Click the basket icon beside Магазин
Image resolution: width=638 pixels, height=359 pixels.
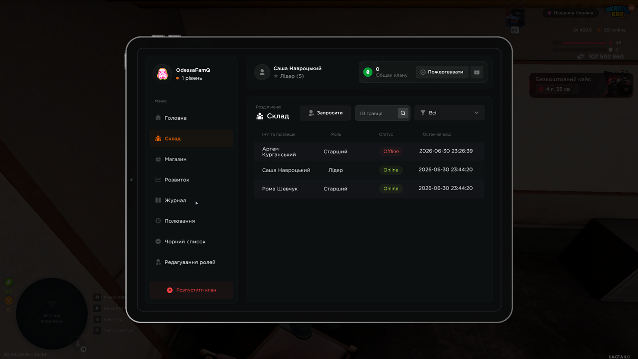point(158,159)
